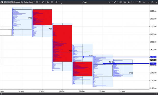Click the crosshair plus tool icon

click(x=56, y=2)
